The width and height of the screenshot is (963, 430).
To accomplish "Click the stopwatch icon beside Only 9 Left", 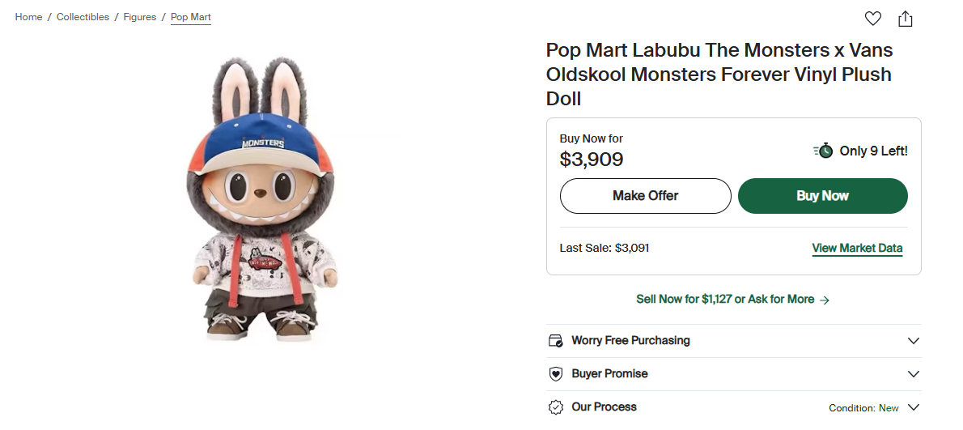I will (x=823, y=151).
